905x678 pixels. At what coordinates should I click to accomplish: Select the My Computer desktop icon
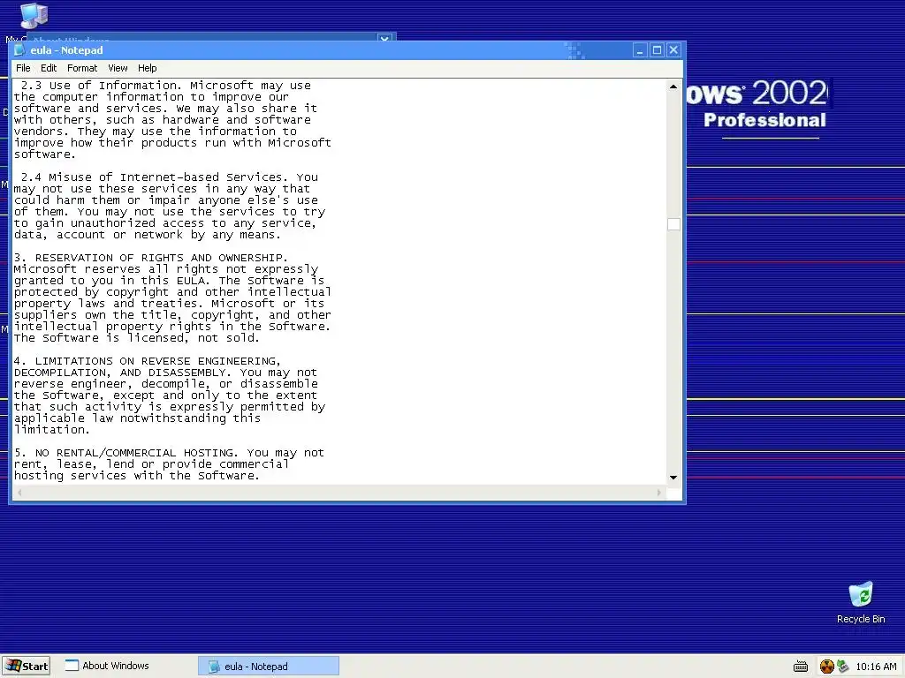click(x=34, y=17)
